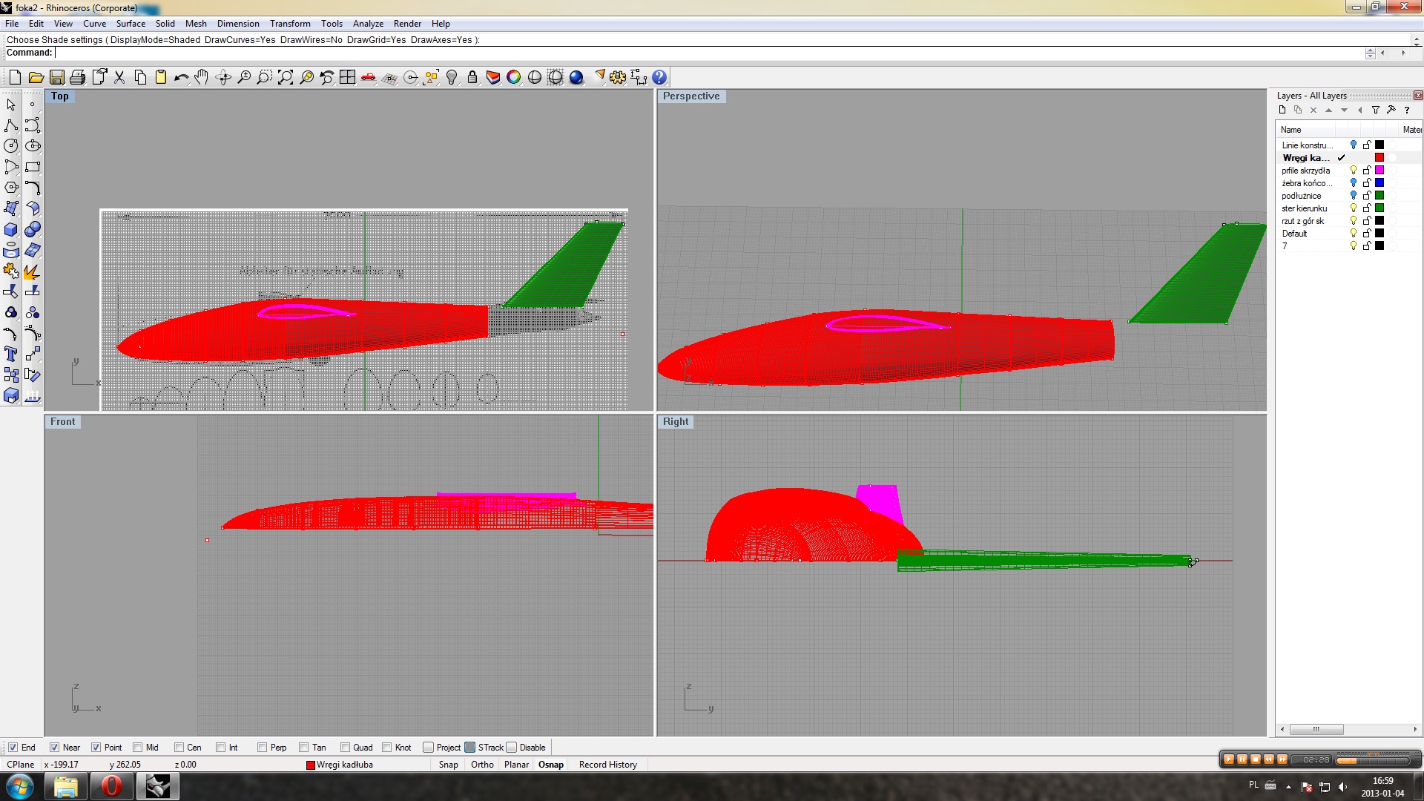Click blue color swatch of żebra końcowe layer
This screenshot has width=1424, height=801.
tap(1379, 183)
